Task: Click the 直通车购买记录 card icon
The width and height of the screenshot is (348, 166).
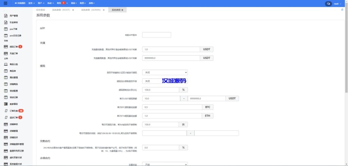Action: pos(6,151)
